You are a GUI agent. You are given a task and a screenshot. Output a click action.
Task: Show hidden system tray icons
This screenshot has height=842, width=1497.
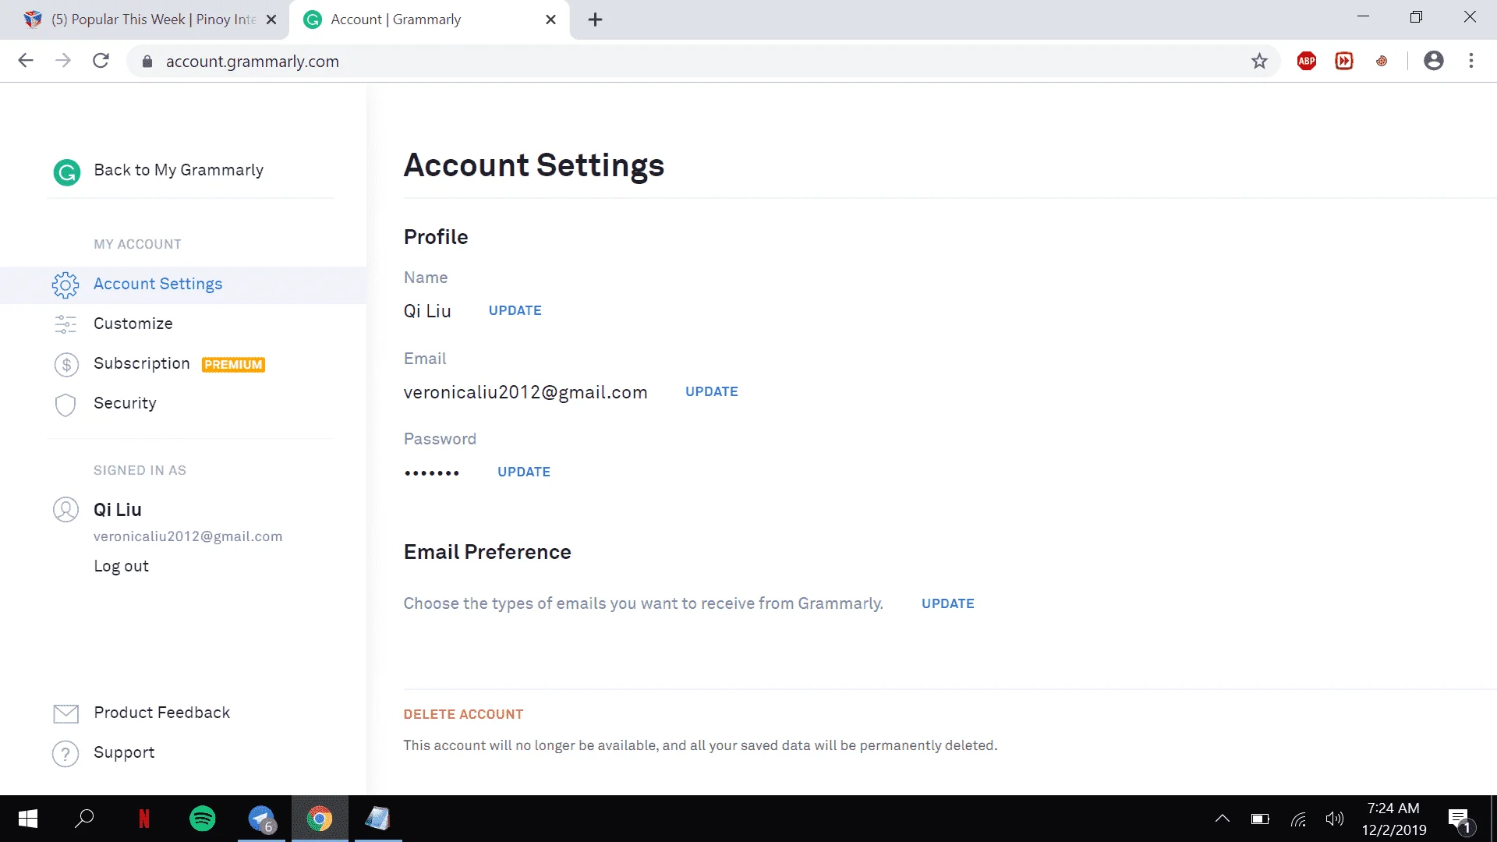pyautogui.click(x=1223, y=819)
